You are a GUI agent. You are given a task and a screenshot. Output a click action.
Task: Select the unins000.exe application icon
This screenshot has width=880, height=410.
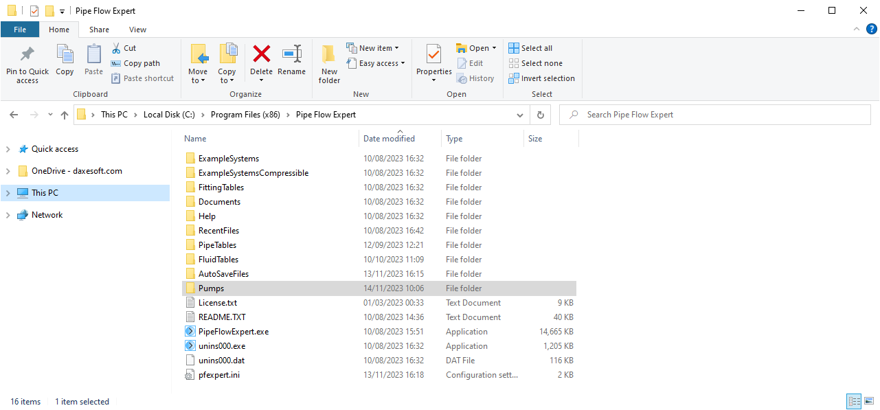190,346
